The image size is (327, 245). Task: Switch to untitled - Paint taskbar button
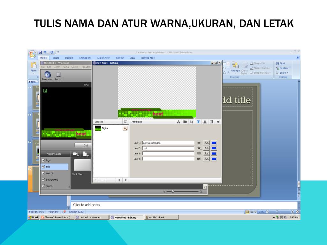pyautogui.click(x=161, y=217)
